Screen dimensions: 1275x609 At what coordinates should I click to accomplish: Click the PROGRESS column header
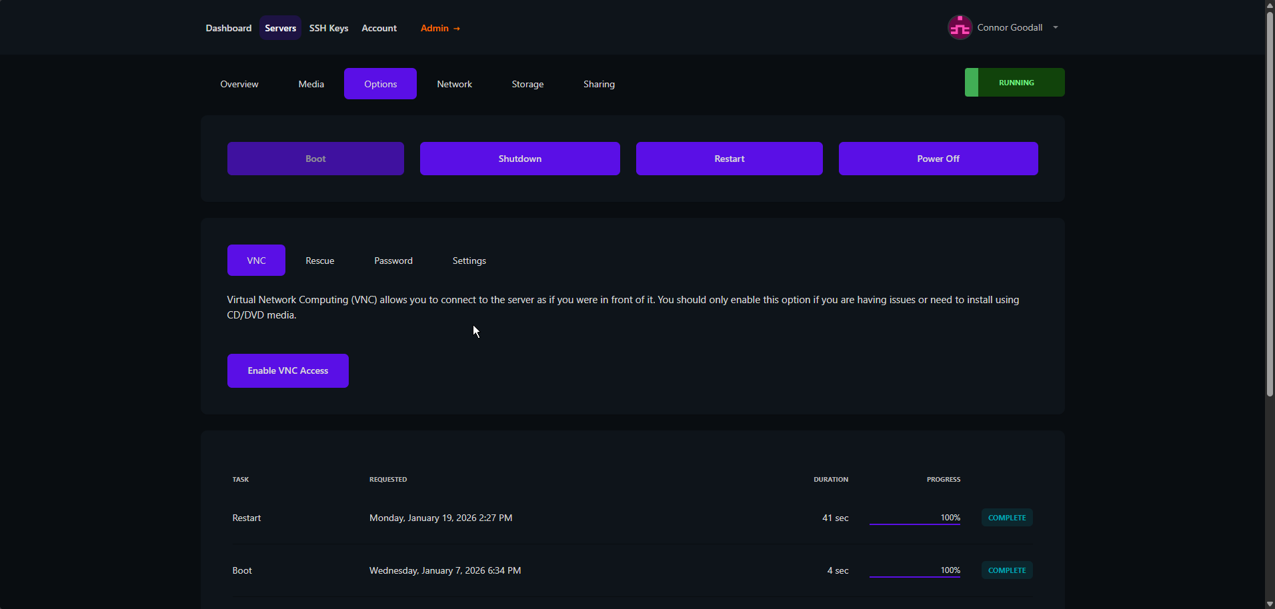pos(944,479)
